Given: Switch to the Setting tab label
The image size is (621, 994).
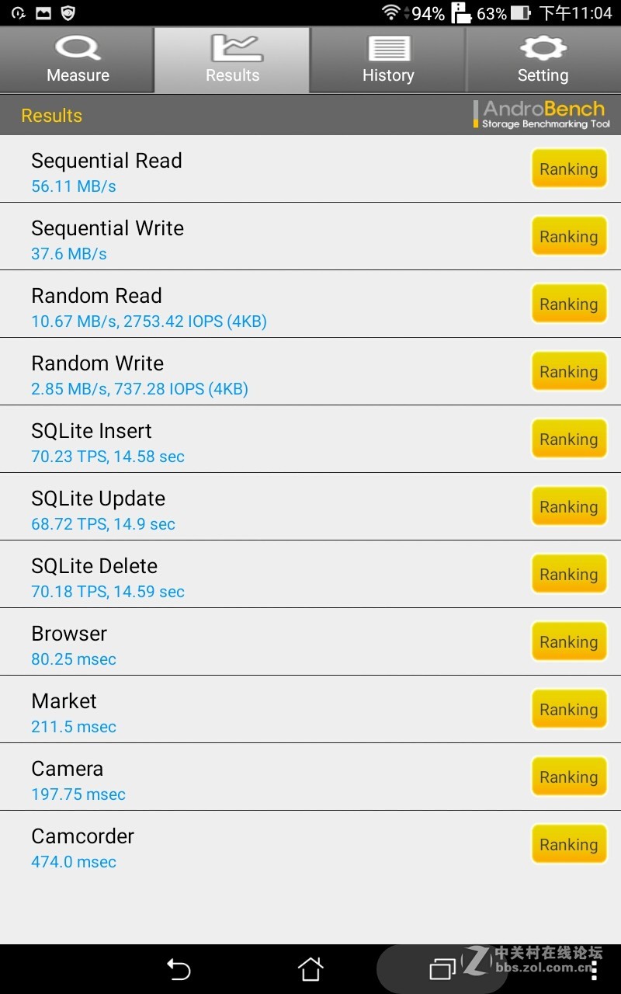Looking at the screenshot, I should click(x=543, y=75).
